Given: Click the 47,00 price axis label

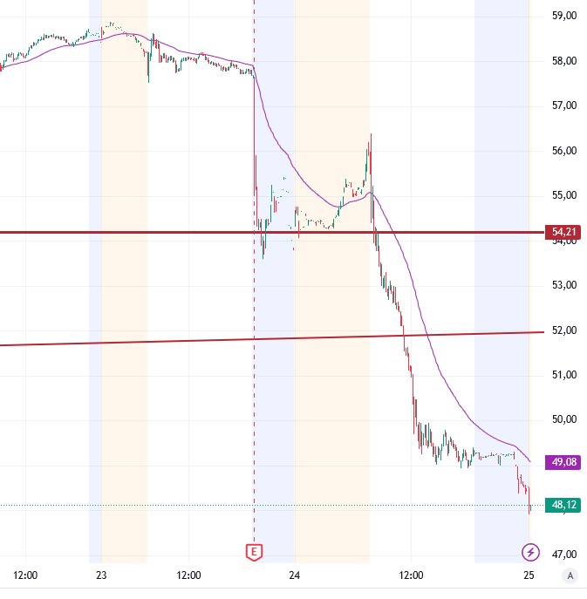Looking at the screenshot, I should tap(566, 553).
